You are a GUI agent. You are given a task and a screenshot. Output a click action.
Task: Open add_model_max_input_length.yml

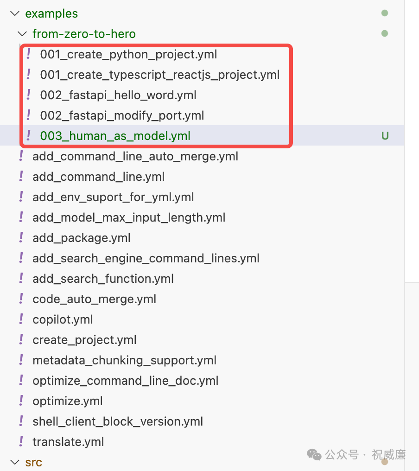[x=129, y=218]
